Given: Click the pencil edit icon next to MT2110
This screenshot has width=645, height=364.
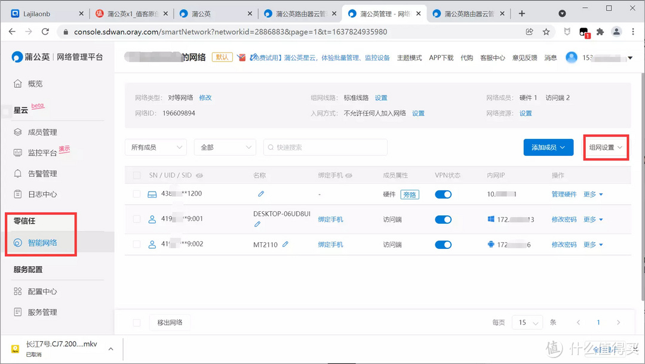Looking at the screenshot, I should (286, 244).
